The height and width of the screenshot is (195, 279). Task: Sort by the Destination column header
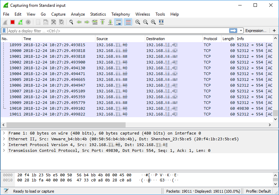coord(174,39)
